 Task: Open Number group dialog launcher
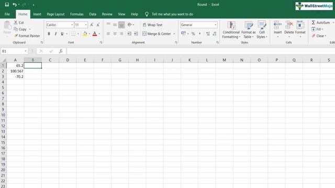pos(217,42)
